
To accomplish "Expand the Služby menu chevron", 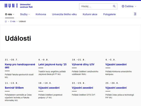I will (x=29, y=14).
